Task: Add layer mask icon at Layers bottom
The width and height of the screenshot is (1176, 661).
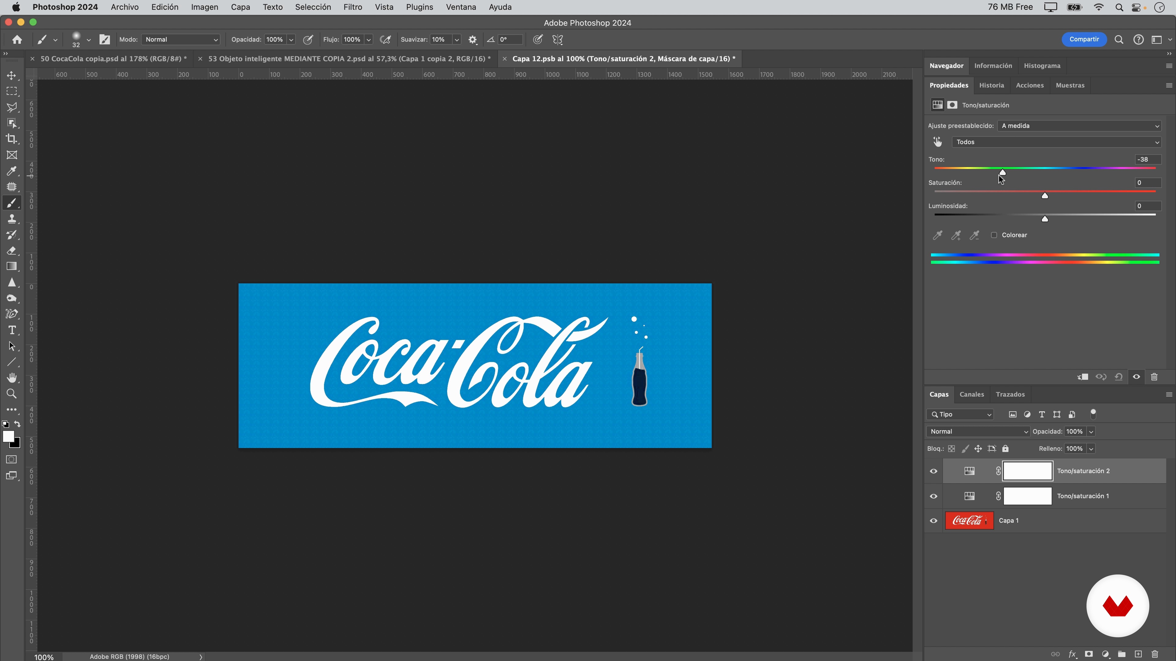Action: [1089, 654]
